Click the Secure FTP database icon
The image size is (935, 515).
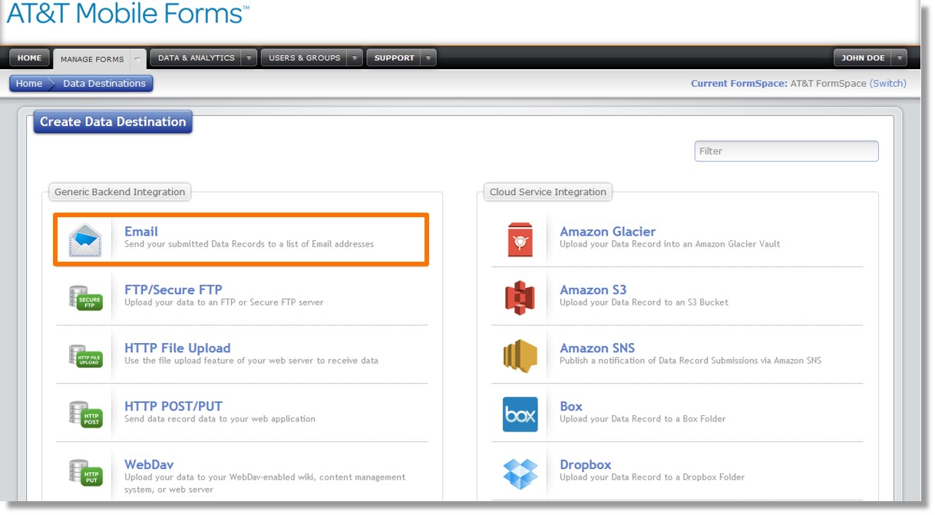tap(84, 298)
